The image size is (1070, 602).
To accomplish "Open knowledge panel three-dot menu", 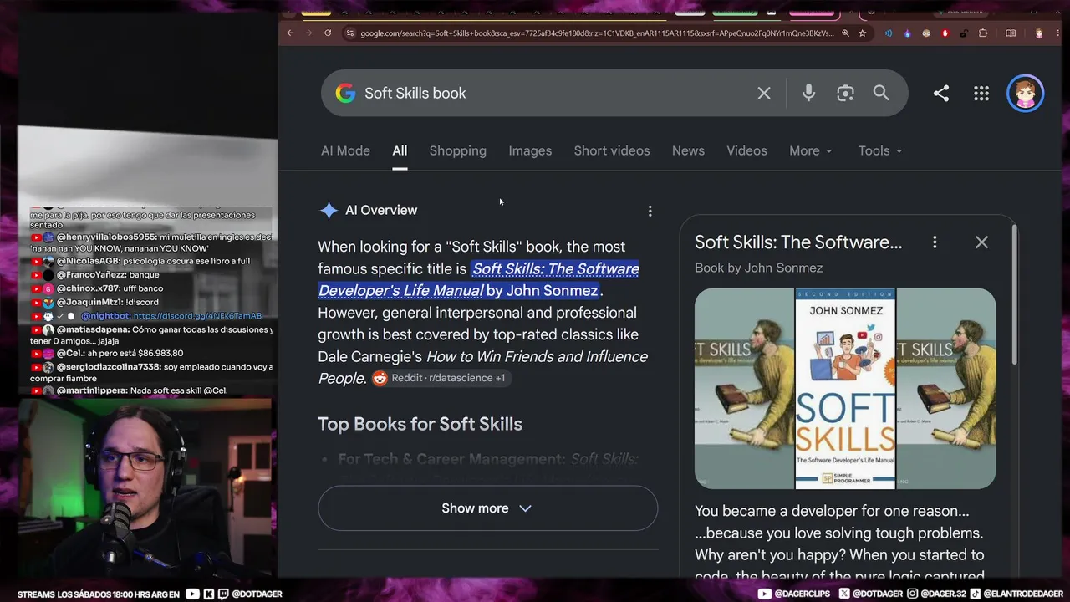I will click(x=935, y=242).
